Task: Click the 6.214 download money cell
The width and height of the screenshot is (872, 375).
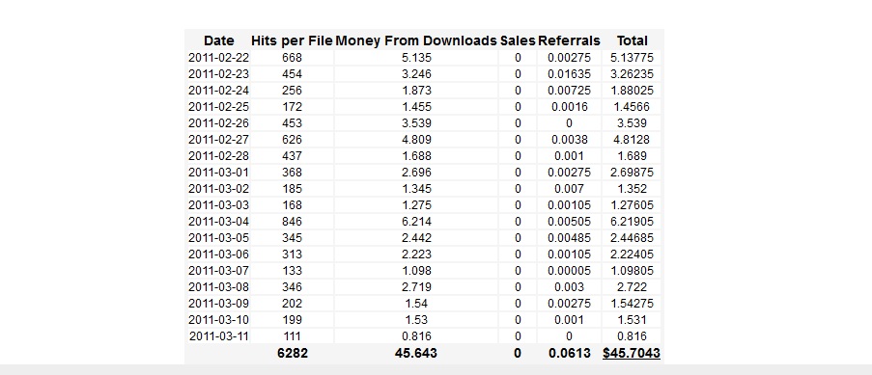Action: (x=416, y=222)
